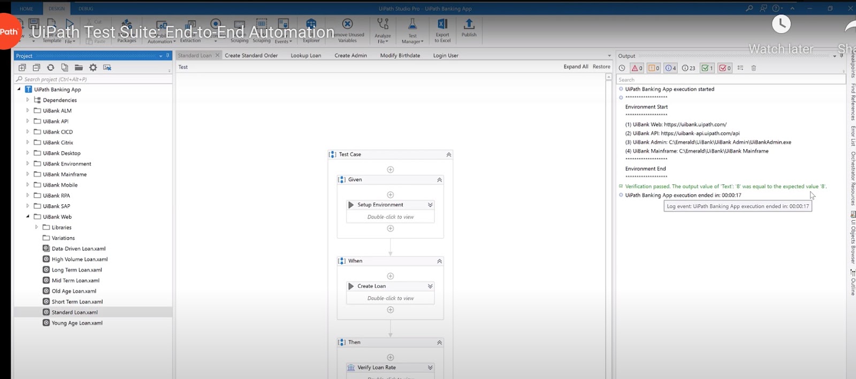Click plus icon above Verify Loan Rate
Screen dimensions: 856x379
coord(391,357)
